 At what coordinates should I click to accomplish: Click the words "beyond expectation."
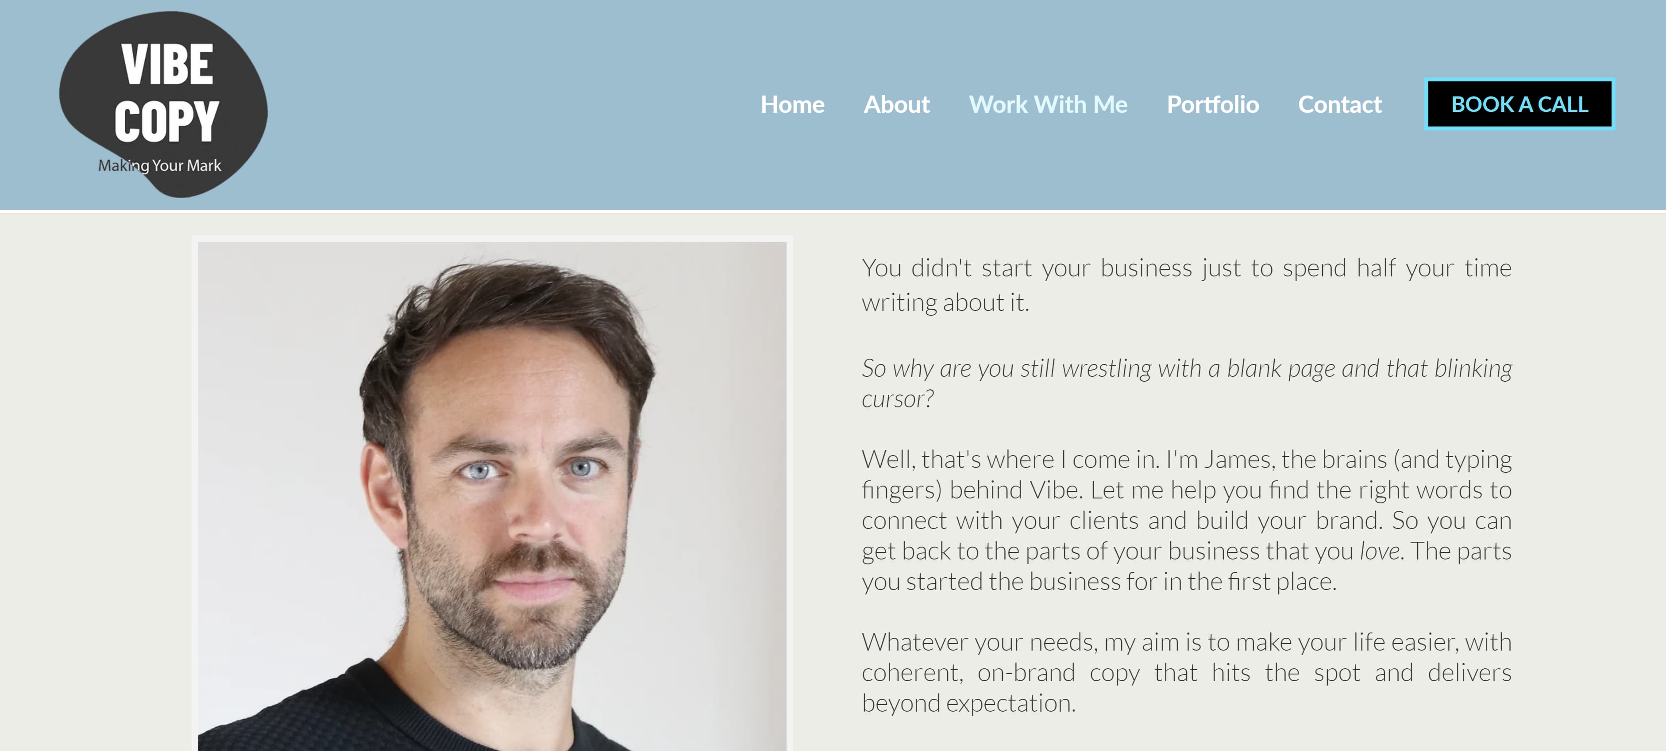[968, 703]
